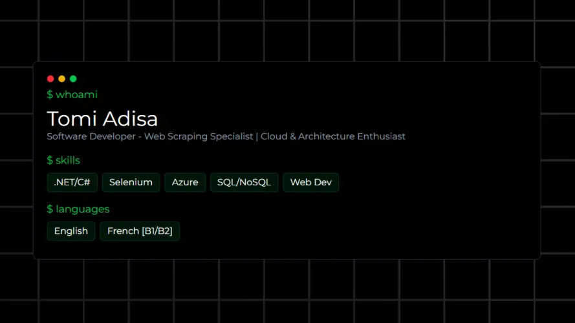Select the .NET/C# skill tag
The height and width of the screenshot is (323, 575).
click(72, 182)
